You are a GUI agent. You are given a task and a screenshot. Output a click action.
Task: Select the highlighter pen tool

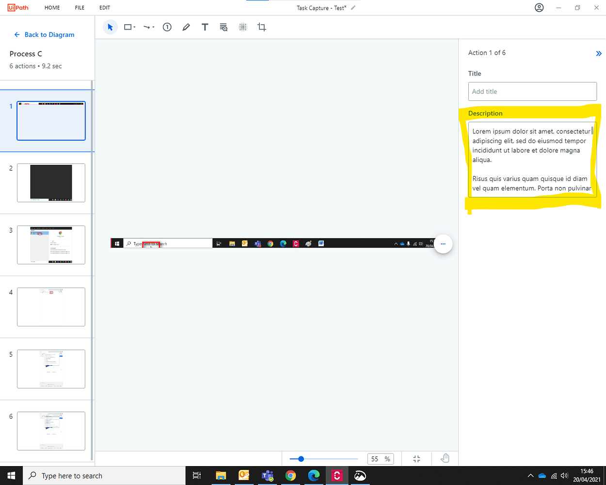186,27
